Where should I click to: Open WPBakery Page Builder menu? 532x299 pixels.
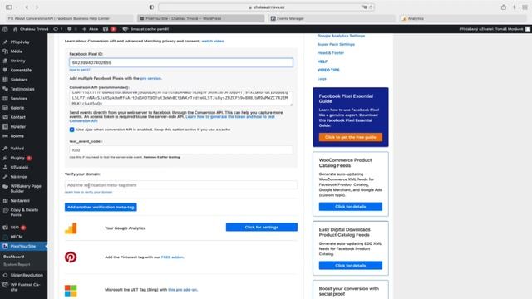tap(26, 189)
